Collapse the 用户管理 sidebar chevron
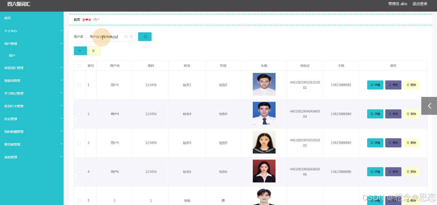437x205 pixels. coord(62,43)
